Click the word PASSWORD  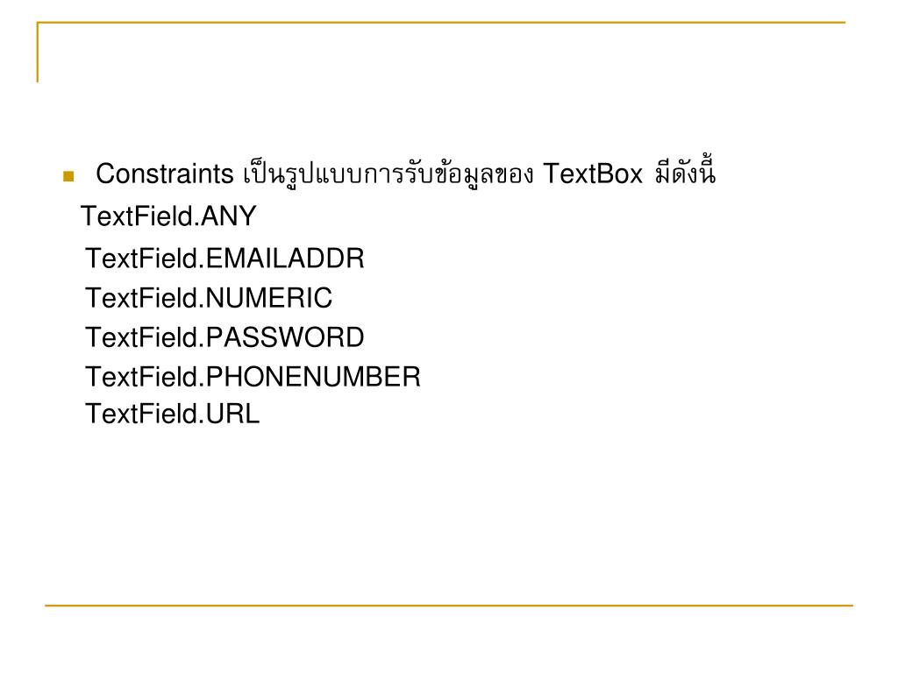tap(285, 337)
